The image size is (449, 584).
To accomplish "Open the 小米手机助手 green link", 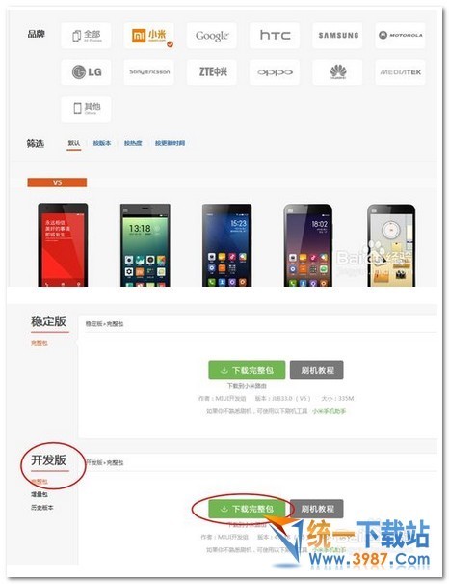I will click(329, 411).
